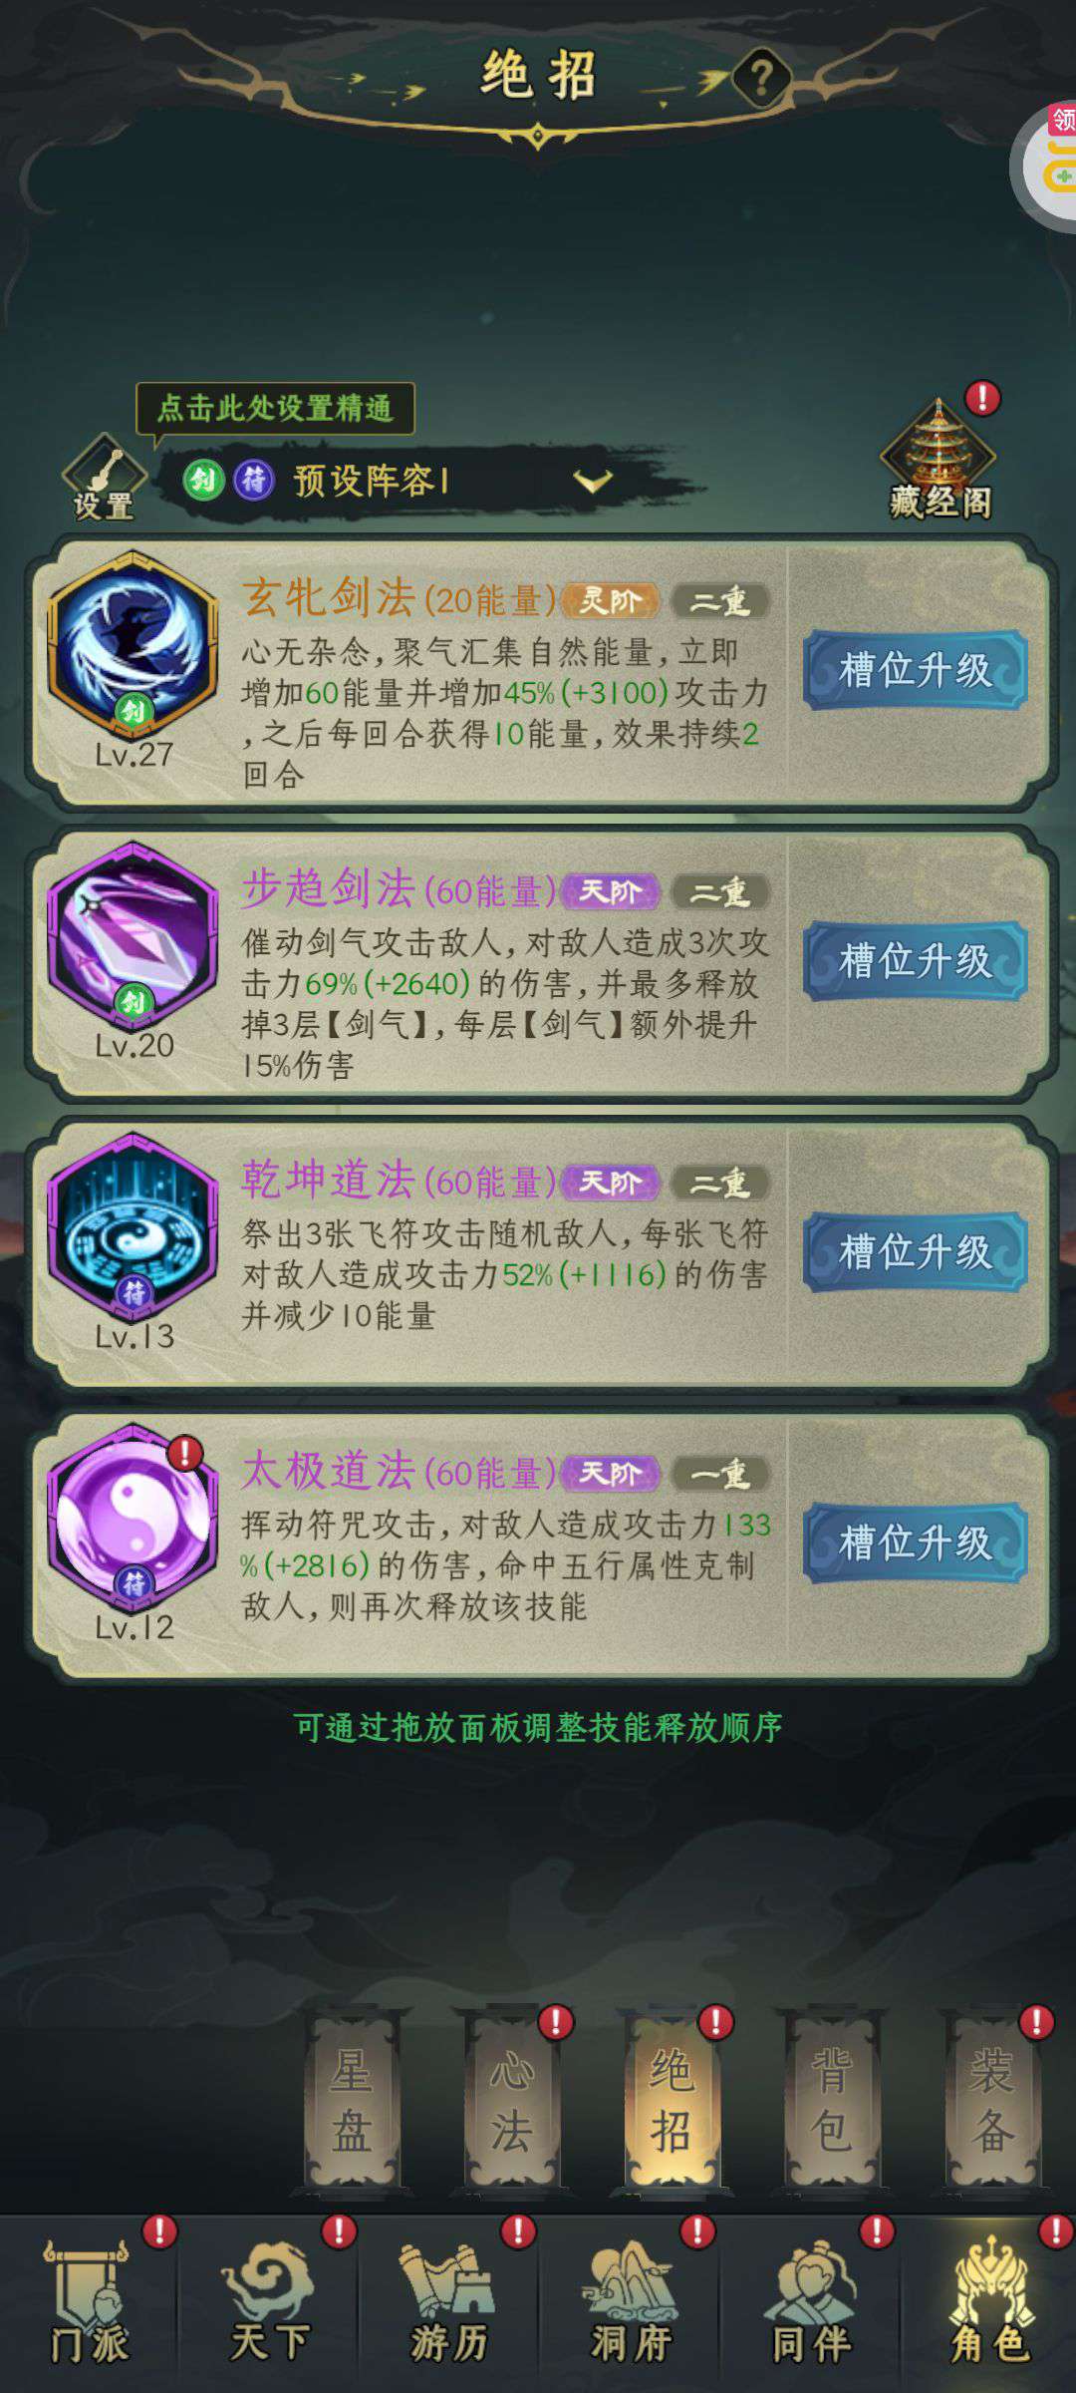This screenshot has width=1076, height=2393.
Task: Expand the 预设阵容1 lineup dropdown
Action: [x=399, y=482]
